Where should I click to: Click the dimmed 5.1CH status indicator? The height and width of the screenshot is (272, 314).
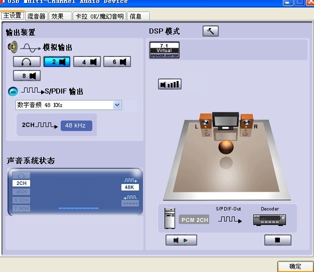click(x=21, y=200)
